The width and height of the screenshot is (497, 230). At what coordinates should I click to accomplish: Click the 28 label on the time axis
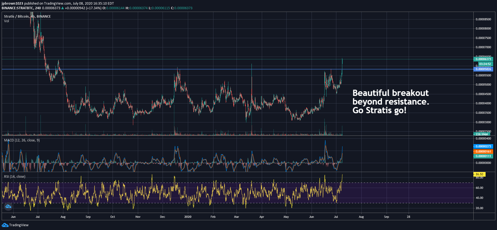[x=409, y=217]
